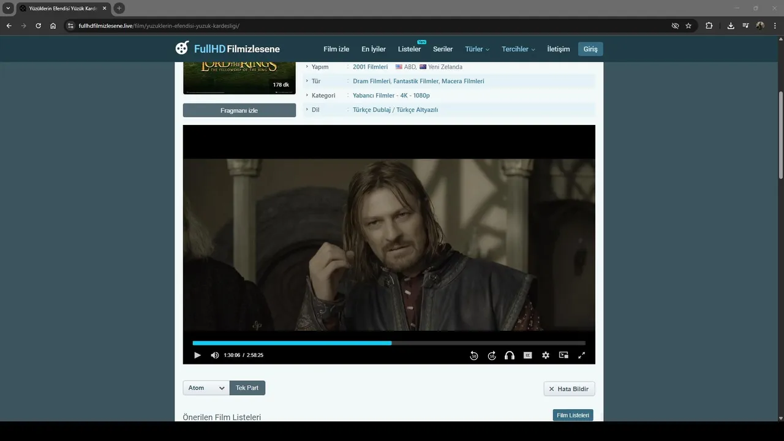Go to the browser home page
This screenshot has height=441, width=784.
point(53,26)
